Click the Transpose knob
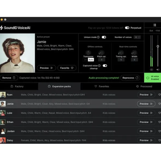Screen dimensions: 161x161 pos(88,53)
